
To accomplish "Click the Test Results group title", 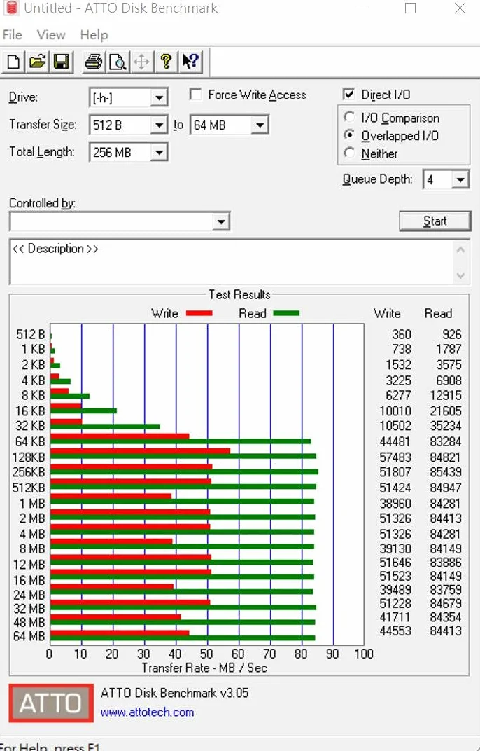I will click(x=239, y=294).
